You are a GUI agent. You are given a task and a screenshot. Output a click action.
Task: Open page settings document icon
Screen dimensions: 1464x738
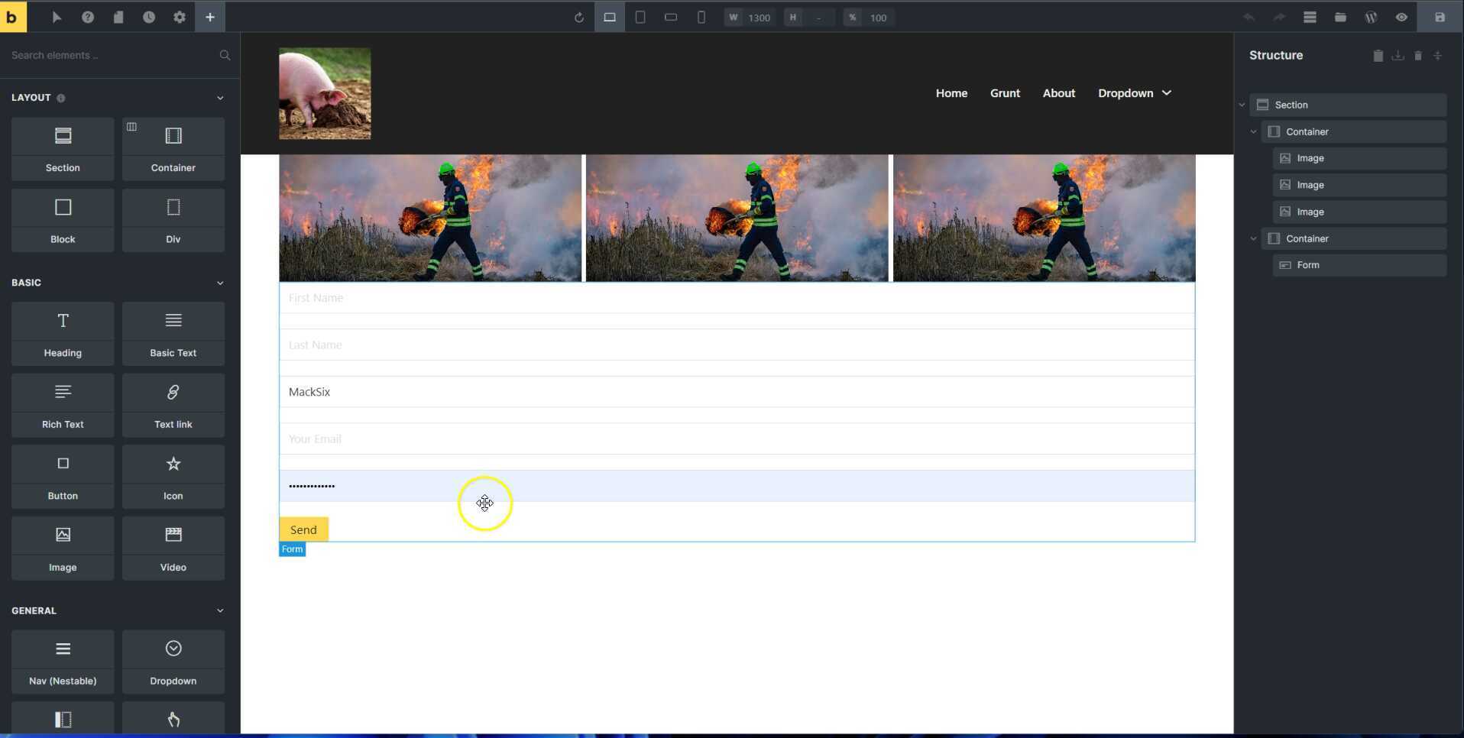[118, 17]
